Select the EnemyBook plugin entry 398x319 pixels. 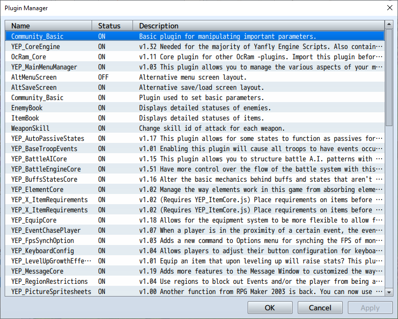pyautogui.click(x=195, y=108)
